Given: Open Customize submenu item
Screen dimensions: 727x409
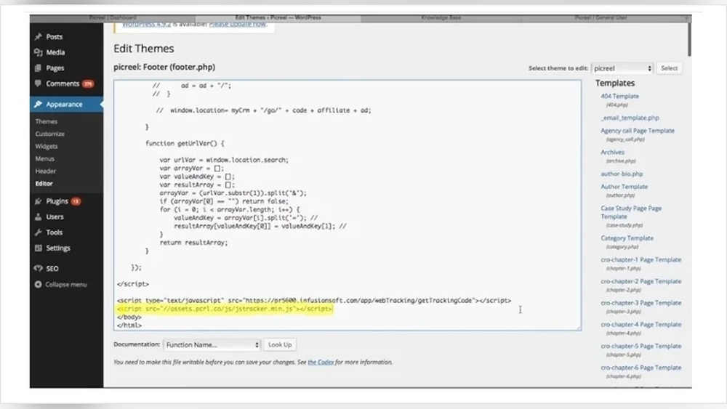Looking at the screenshot, I should [49, 134].
